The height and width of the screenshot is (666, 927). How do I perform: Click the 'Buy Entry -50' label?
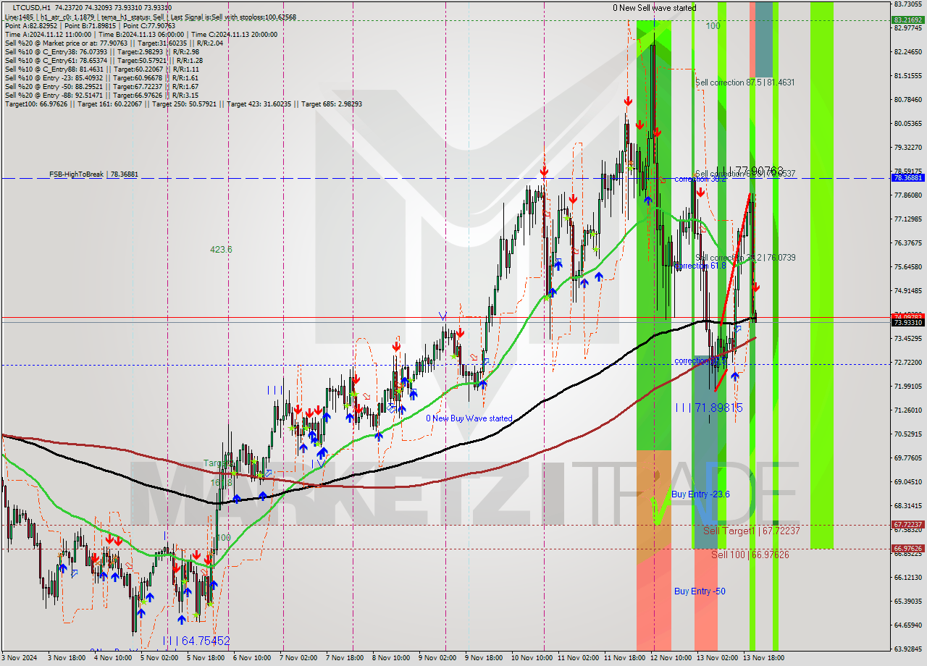coord(700,591)
